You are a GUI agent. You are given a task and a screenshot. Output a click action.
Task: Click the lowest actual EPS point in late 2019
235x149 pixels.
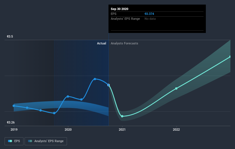tap(54, 113)
